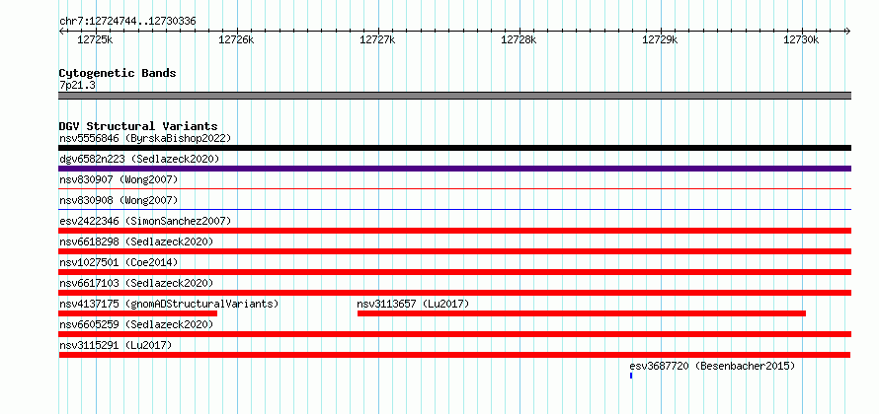Select the red esv2422346 variant bar
Viewport: 879px width, 414px height.
[x=454, y=231]
